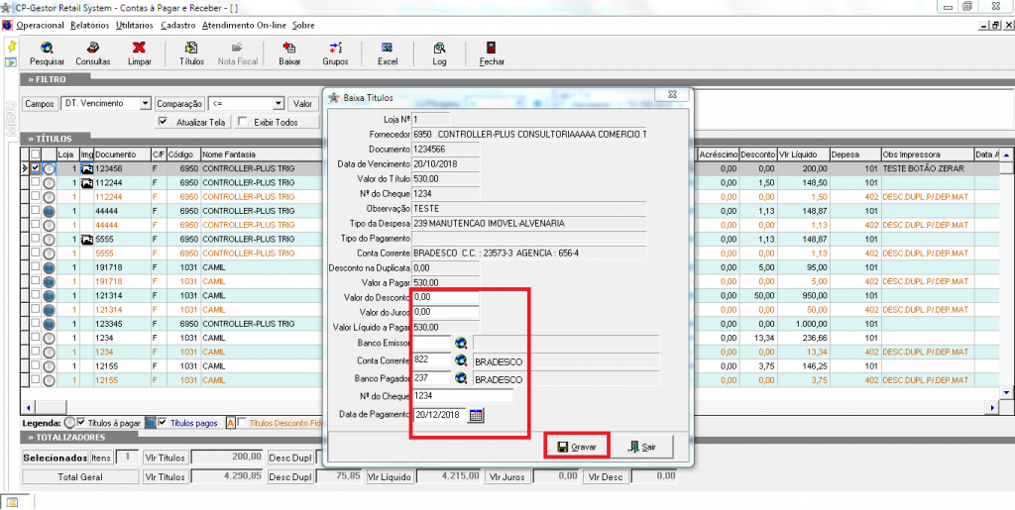
Task: Click the Nota Fiscal toolbar icon
Action: point(238,53)
